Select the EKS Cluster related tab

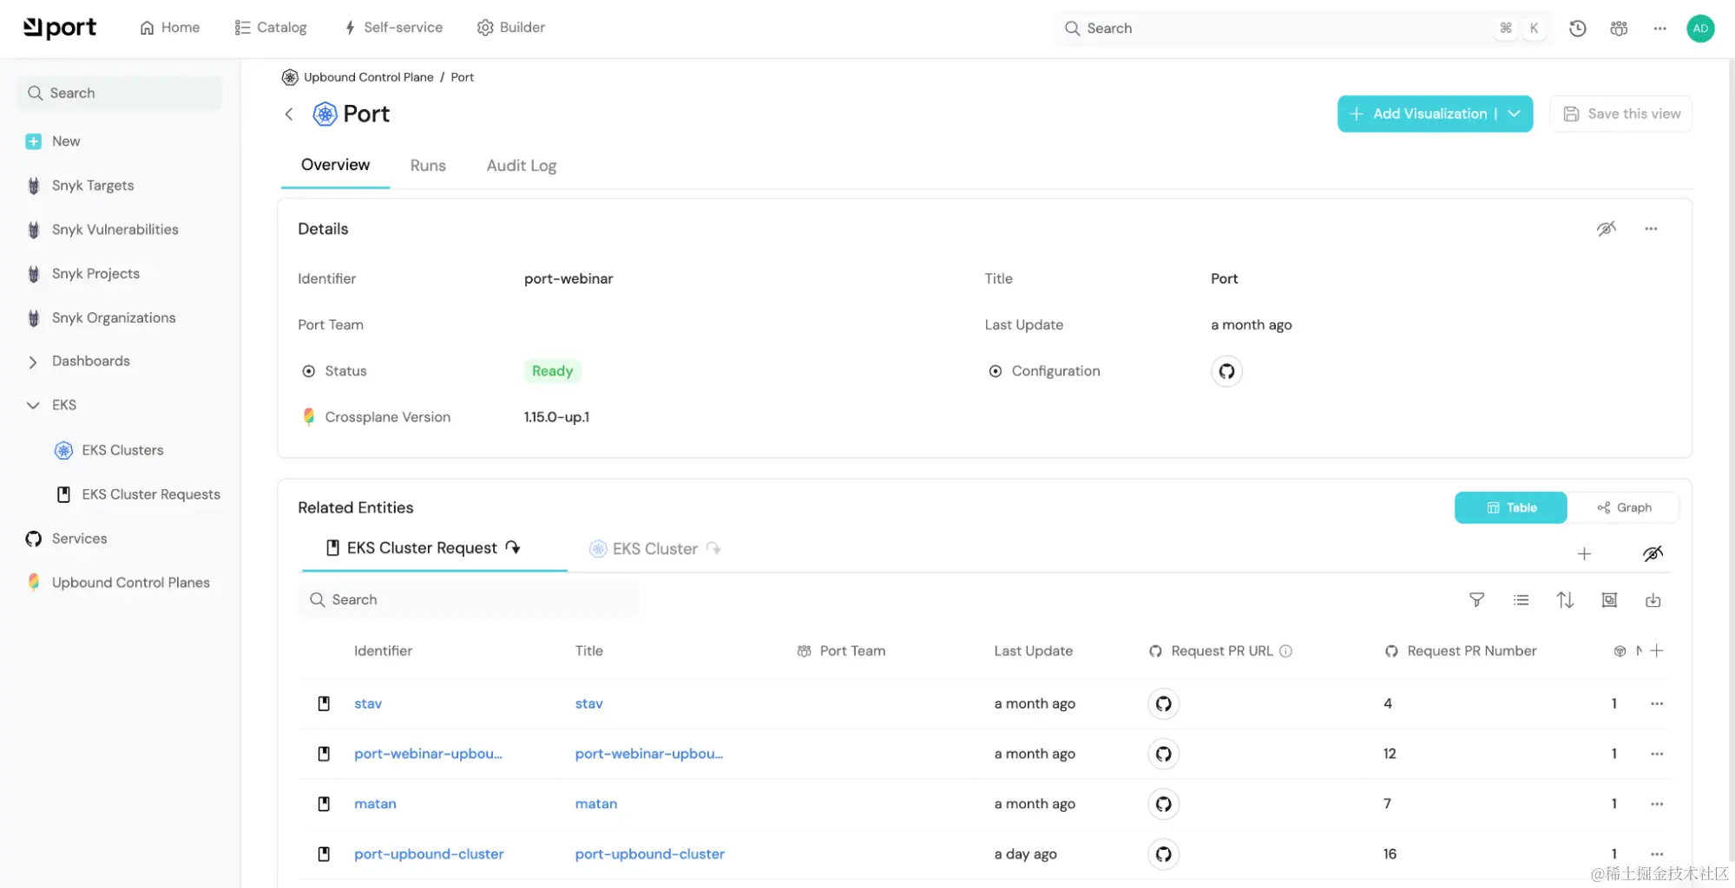tap(655, 549)
